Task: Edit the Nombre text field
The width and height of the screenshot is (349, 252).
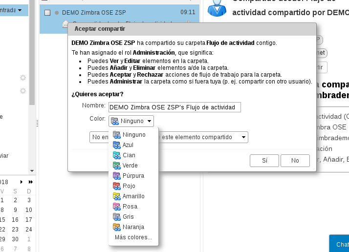Action: (174, 107)
